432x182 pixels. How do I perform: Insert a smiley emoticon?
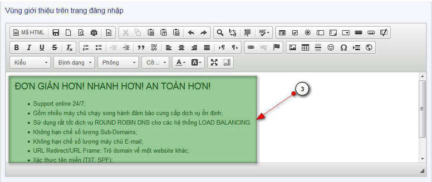click(331, 48)
